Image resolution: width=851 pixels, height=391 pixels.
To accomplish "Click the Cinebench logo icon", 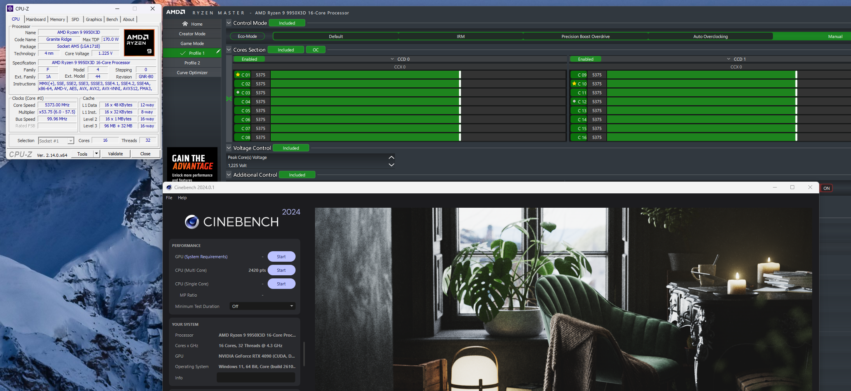I will 192,222.
